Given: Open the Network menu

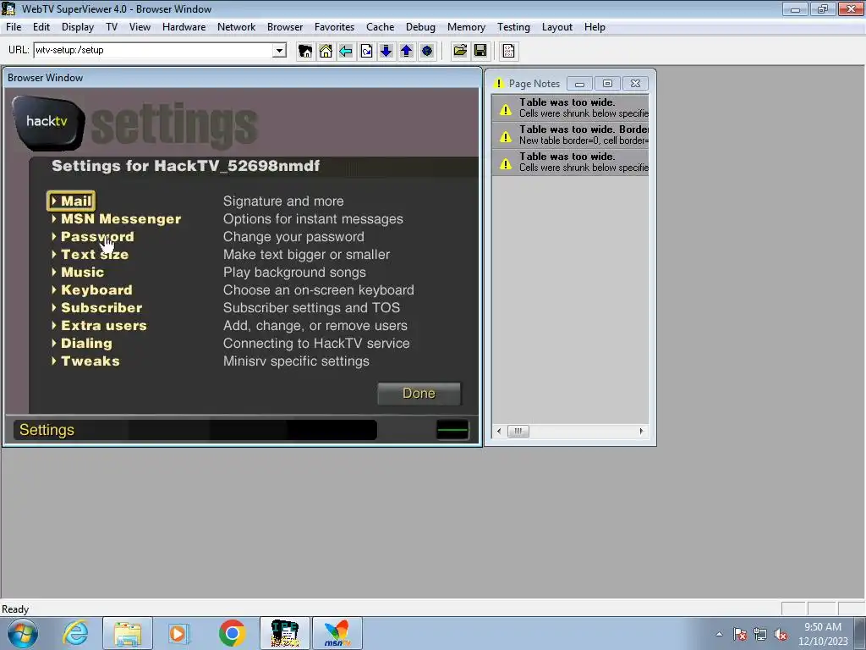Looking at the screenshot, I should tap(237, 26).
